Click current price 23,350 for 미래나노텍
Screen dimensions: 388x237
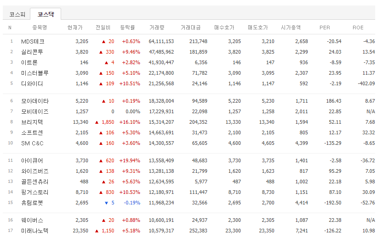[80, 231]
